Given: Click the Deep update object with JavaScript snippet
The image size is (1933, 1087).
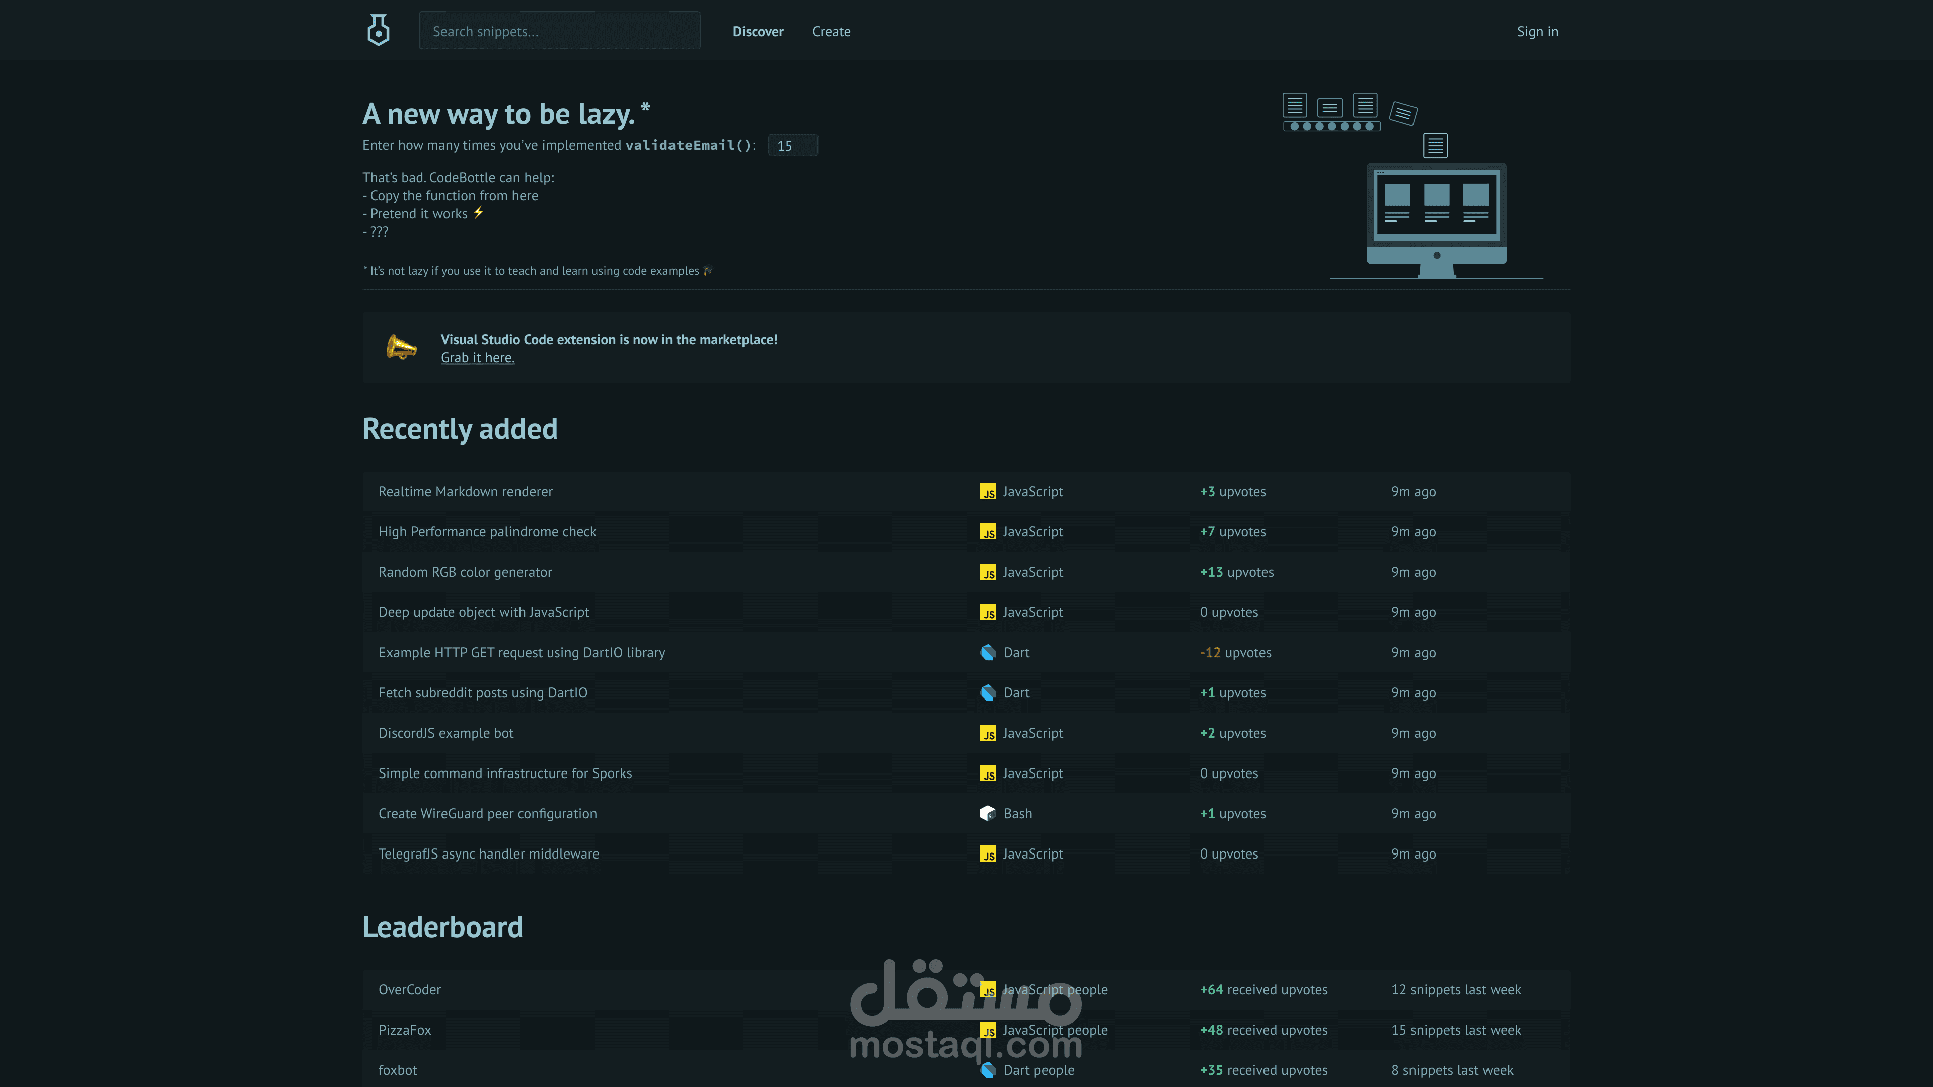Looking at the screenshot, I should (483, 612).
